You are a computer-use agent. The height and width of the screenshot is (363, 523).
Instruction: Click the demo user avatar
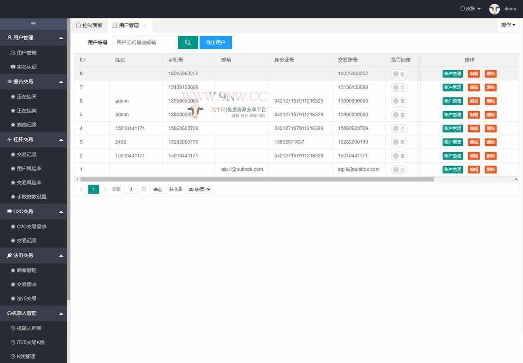[x=494, y=9]
